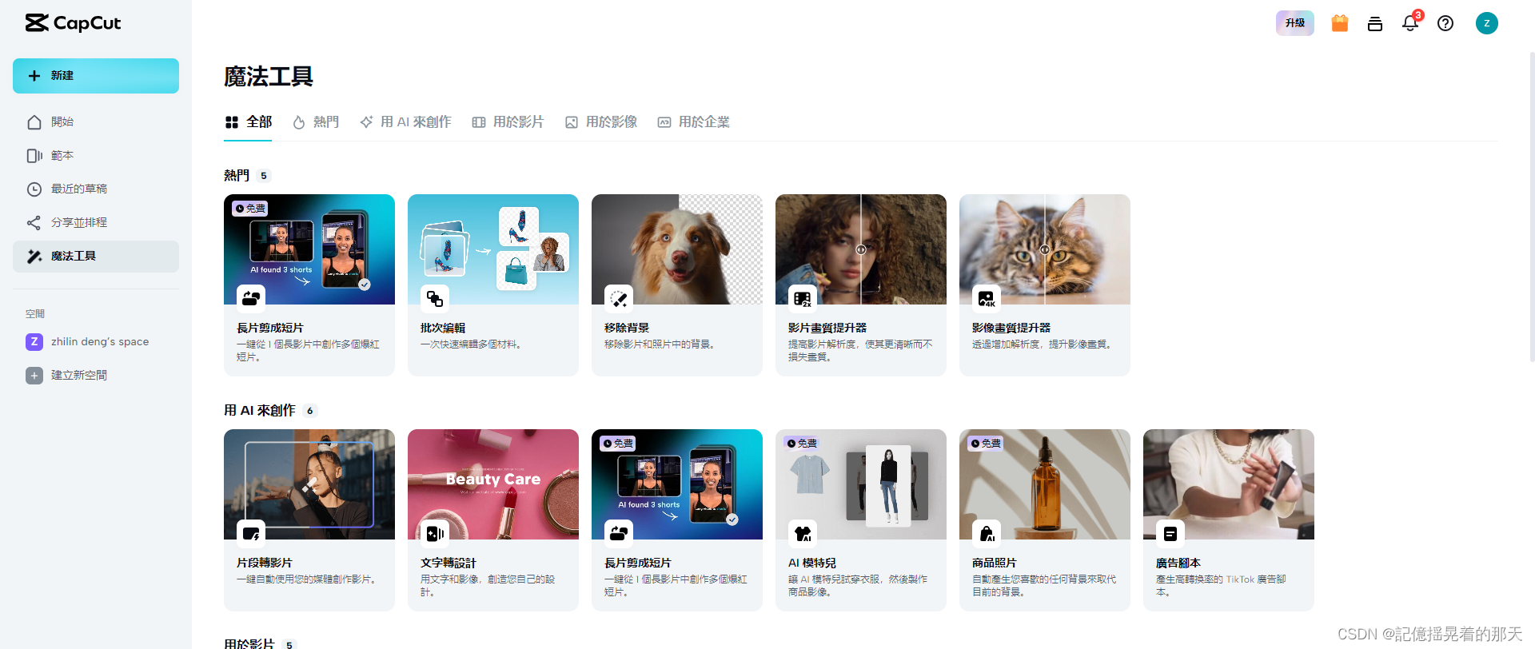Open the 批次編輯 thumbnail

[493, 249]
